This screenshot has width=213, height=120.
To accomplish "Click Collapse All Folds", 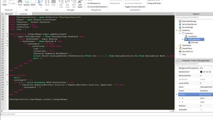I will click(x=154, y=3).
